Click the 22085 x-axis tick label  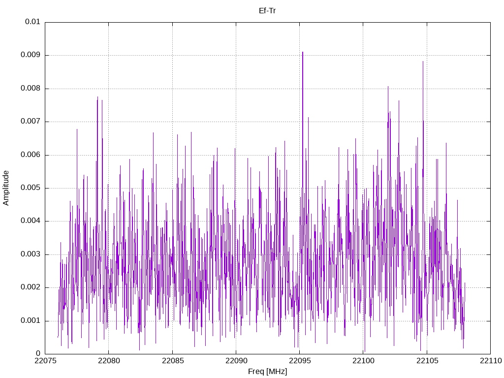coord(173,361)
